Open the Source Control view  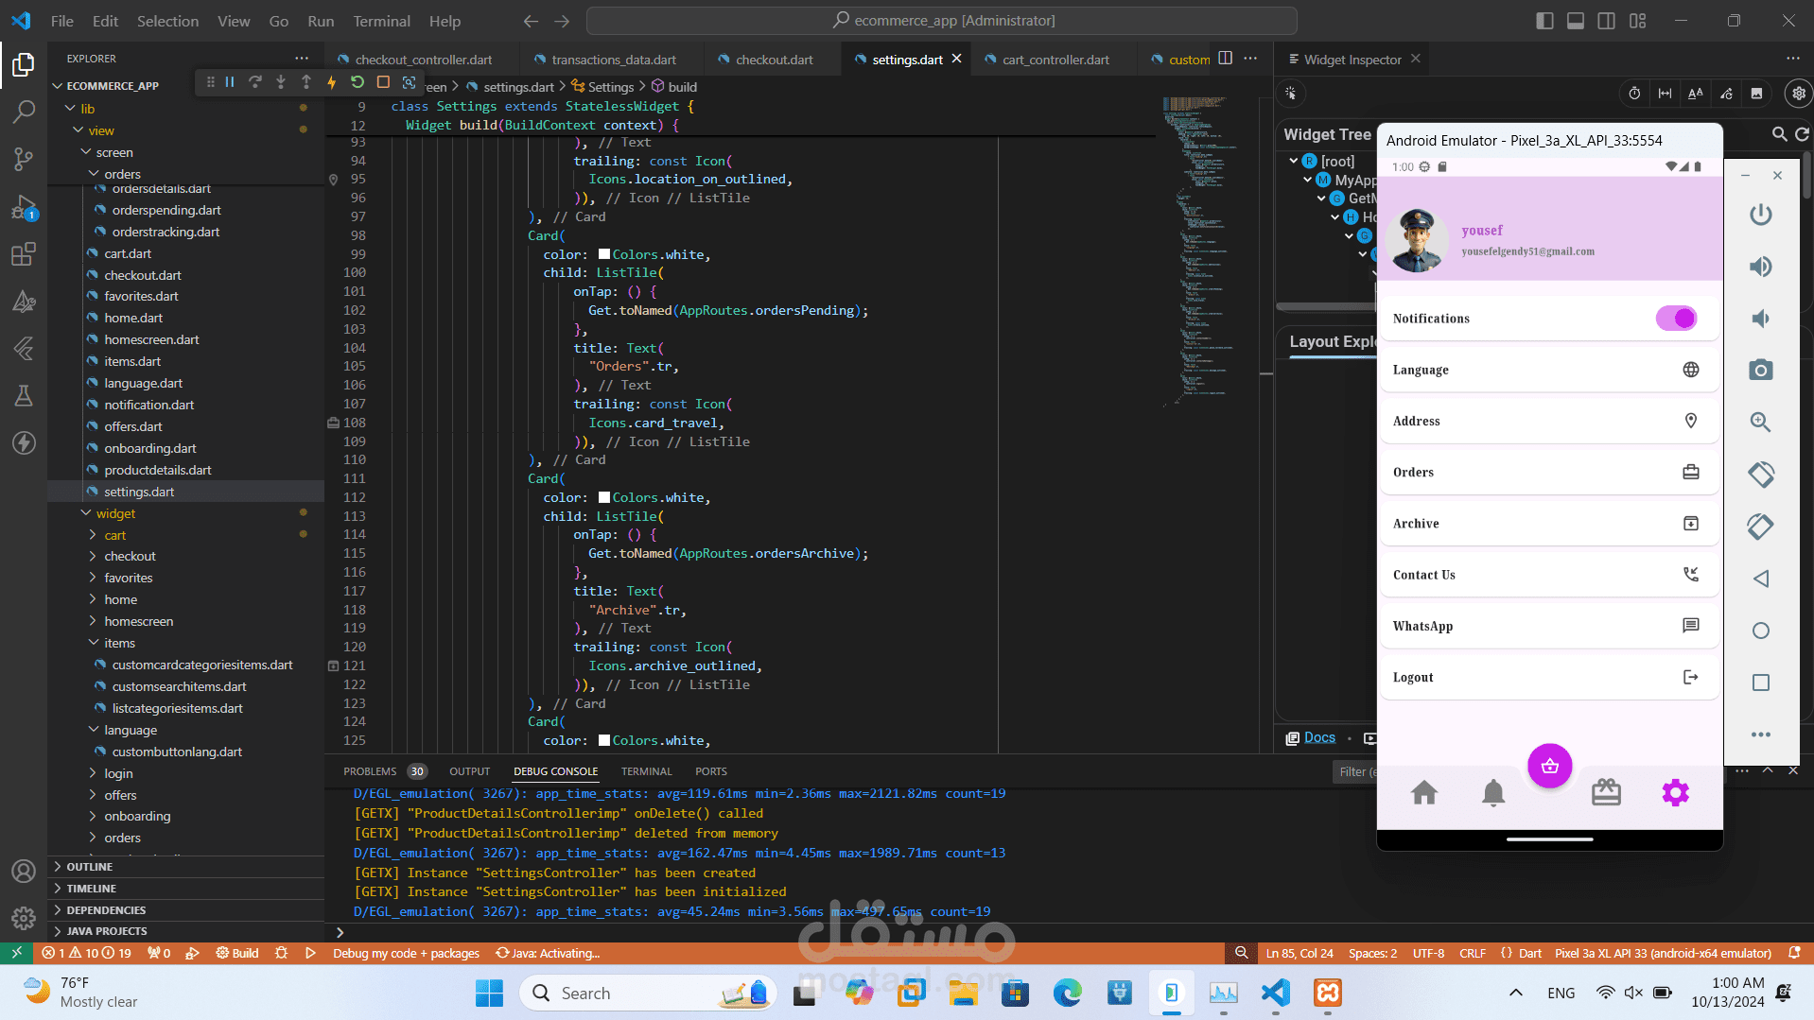click(x=24, y=159)
